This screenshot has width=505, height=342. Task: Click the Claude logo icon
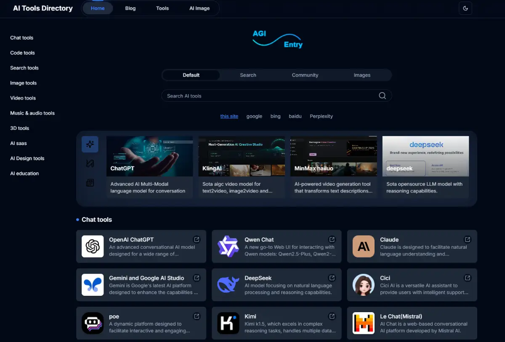(363, 246)
